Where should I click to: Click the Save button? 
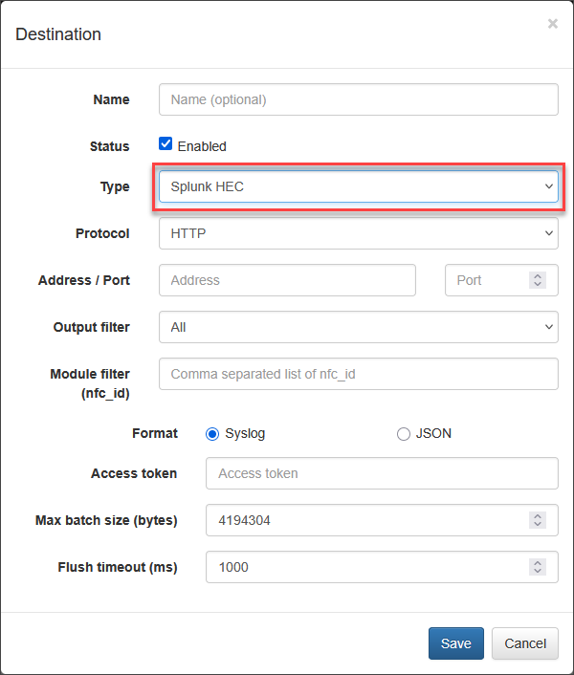click(456, 643)
